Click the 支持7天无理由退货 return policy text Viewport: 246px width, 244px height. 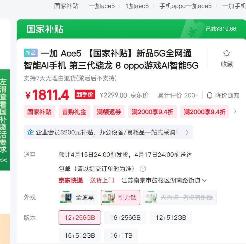(70, 78)
